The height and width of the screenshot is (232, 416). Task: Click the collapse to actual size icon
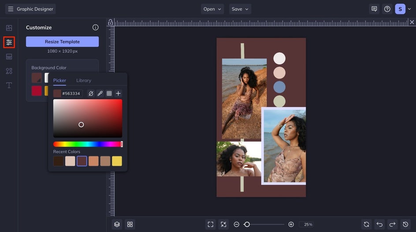pos(224,225)
